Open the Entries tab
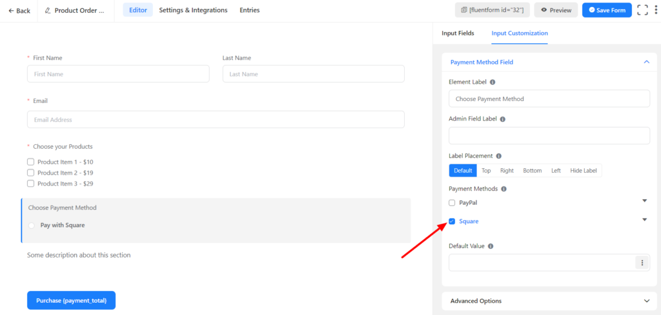 (250, 10)
